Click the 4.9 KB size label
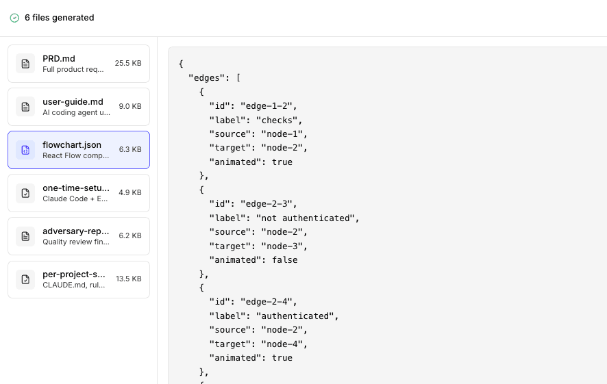The image size is (607, 384). [130, 192]
